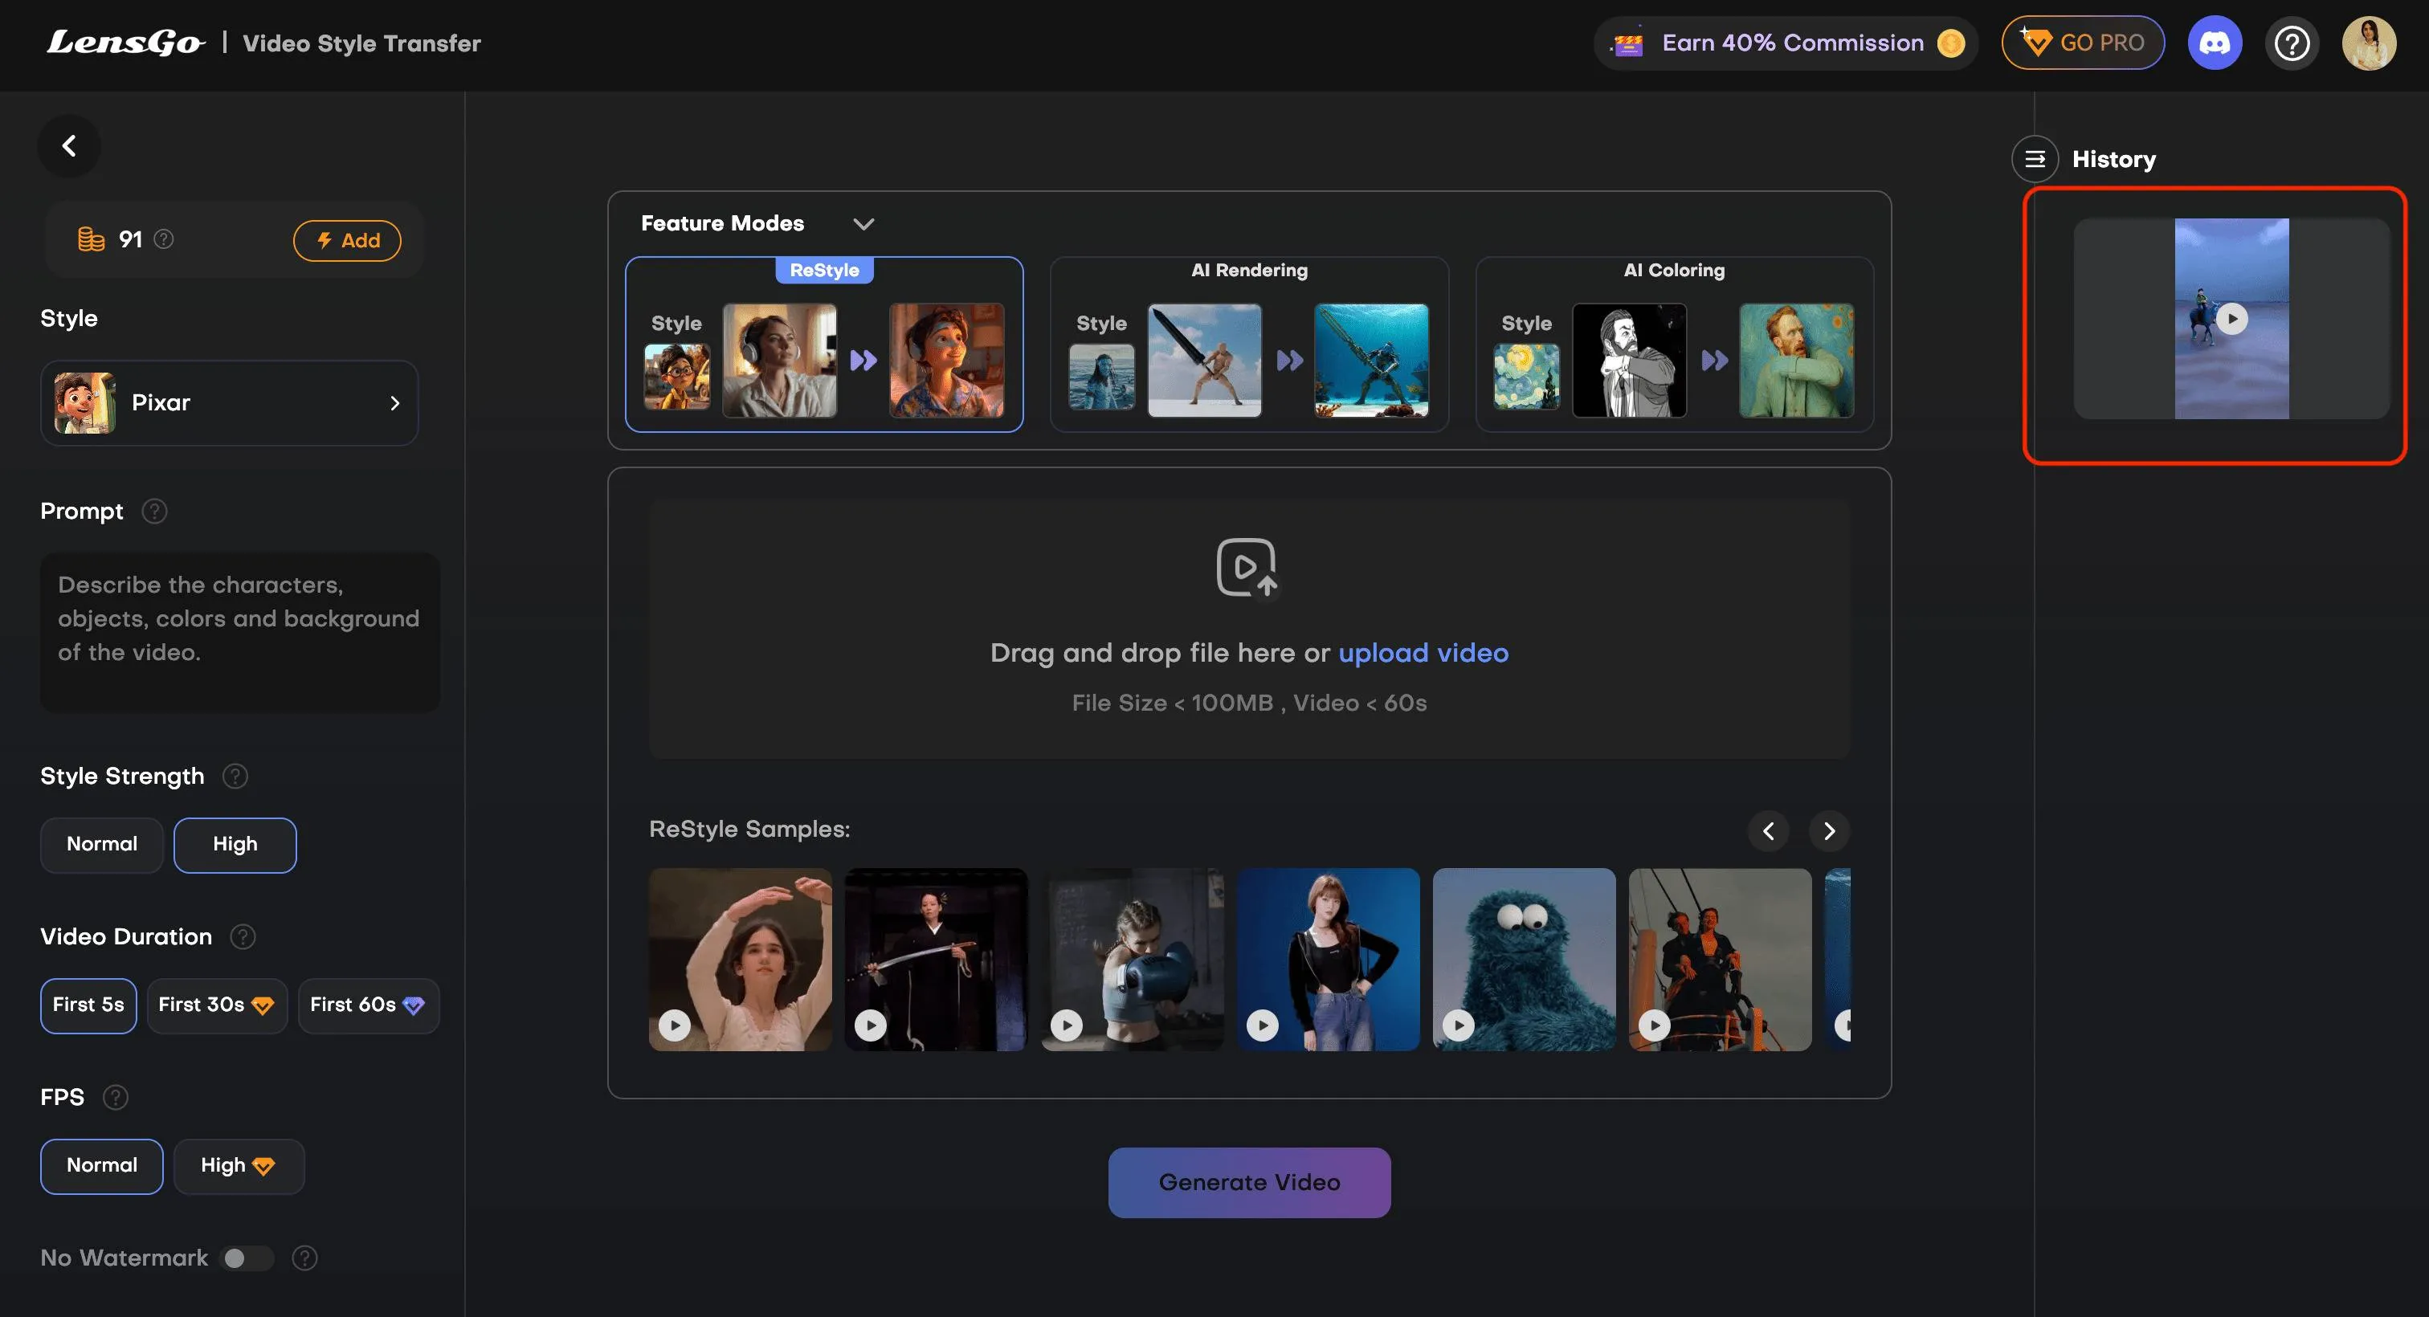The width and height of the screenshot is (2429, 1317).
Task: Click the Prompt help icon
Action: pos(155,511)
